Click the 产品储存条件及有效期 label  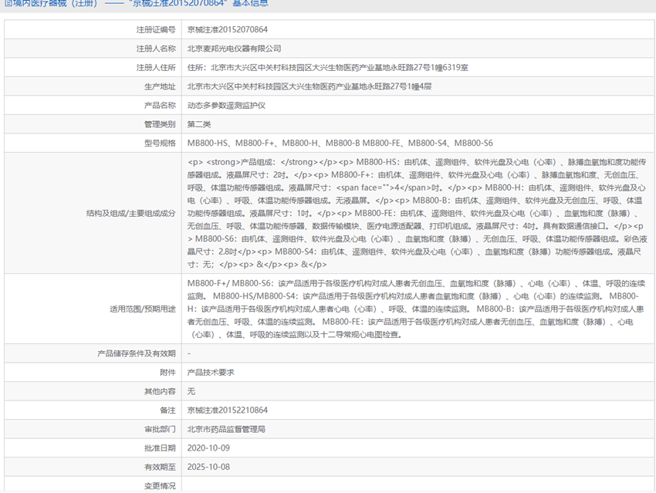[x=137, y=353]
